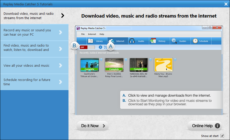The width and height of the screenshot is (230, 140).
Task: Expand dropdown arrow next to Marry You mp3
Action: click(x=175, y=60)
